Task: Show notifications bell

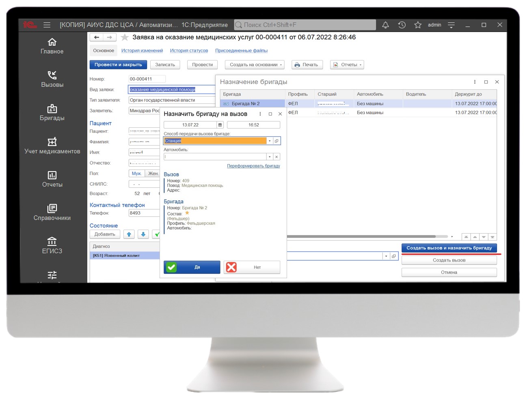Action: [385, 25]
